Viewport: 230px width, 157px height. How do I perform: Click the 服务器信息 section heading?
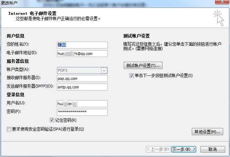pyautogui.click(x=18, y=61)
